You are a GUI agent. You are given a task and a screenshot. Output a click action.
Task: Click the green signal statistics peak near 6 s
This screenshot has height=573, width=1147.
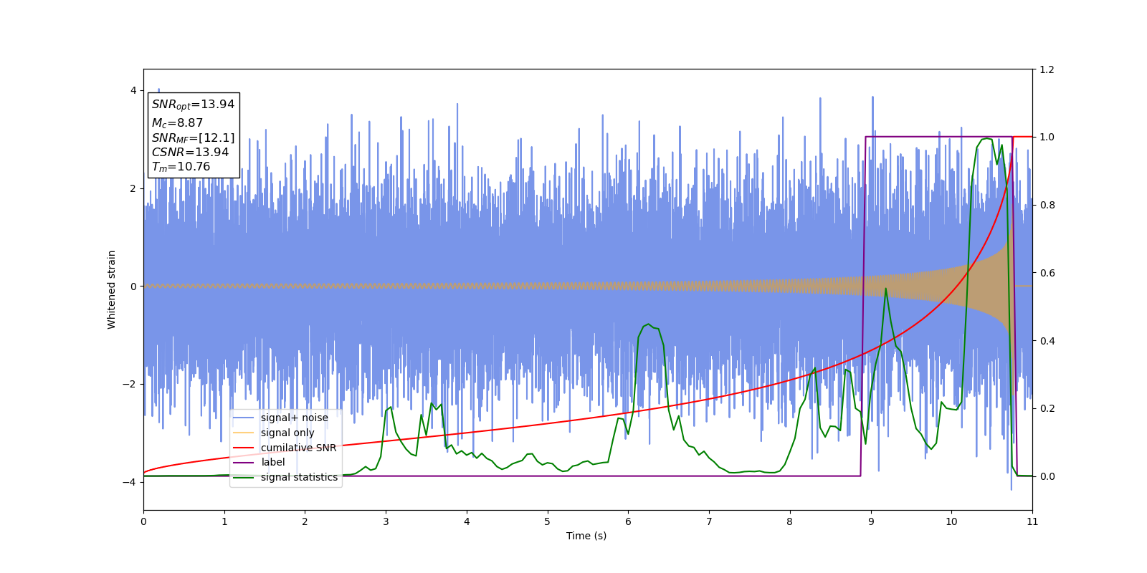tap(648, 324)
